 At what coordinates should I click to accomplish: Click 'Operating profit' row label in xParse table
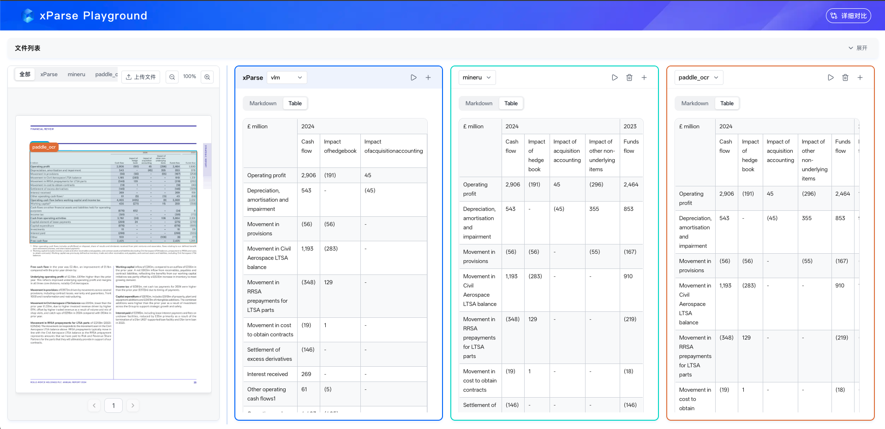266,175
